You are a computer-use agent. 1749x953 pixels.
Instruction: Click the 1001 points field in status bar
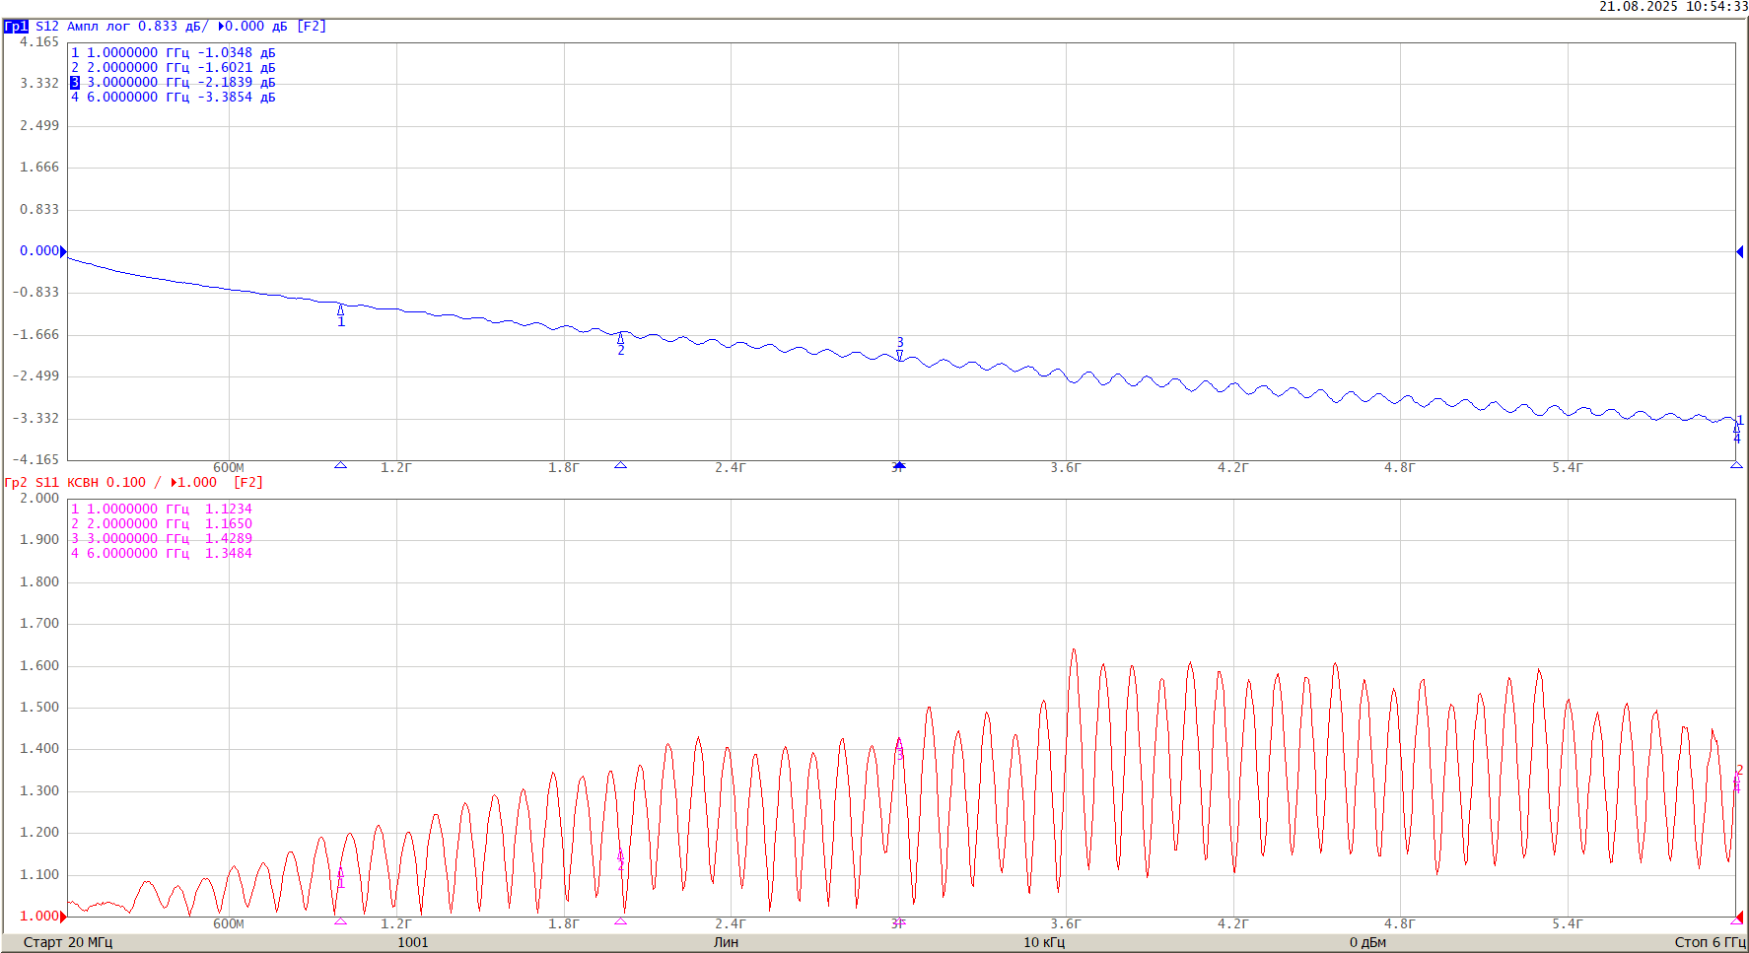coord(413,942)
